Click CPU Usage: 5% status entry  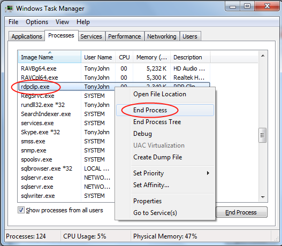[85, 236]
